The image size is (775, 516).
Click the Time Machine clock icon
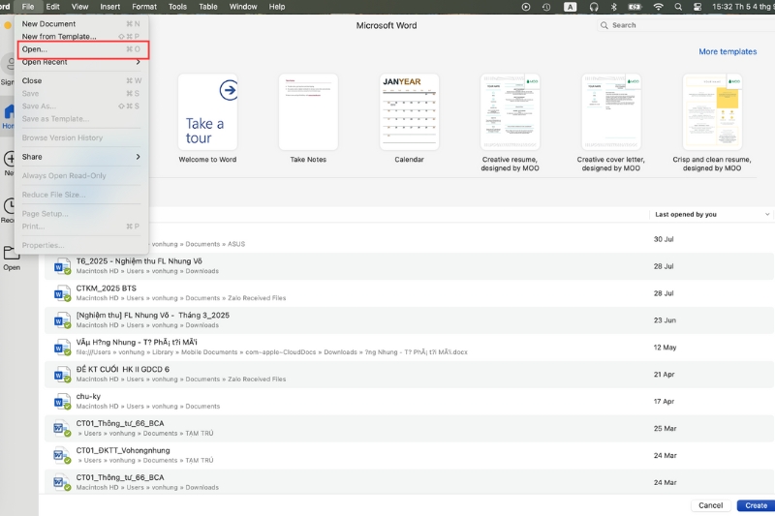pyautogui.click(x=547, y=7)
